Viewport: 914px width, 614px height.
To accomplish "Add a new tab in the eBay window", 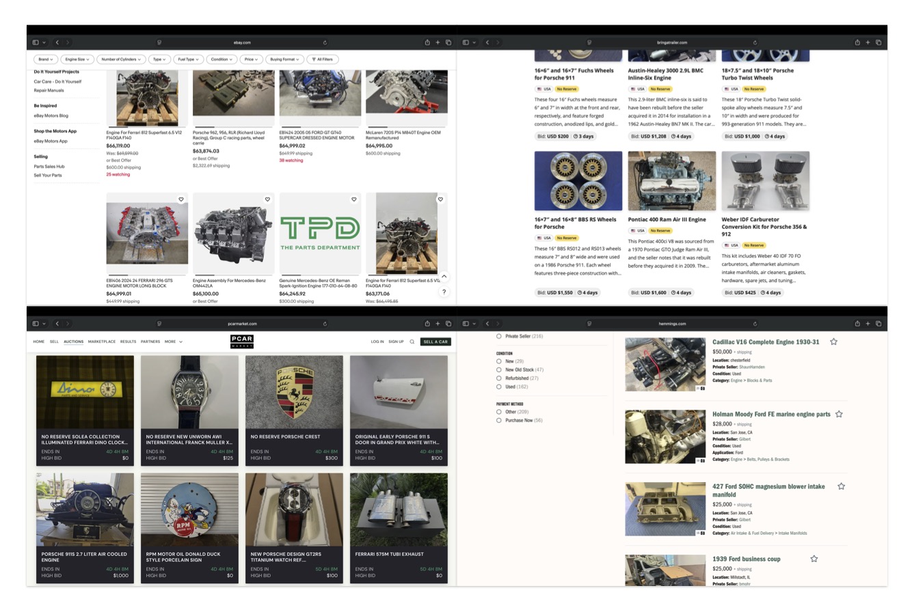I will point(438,42).
